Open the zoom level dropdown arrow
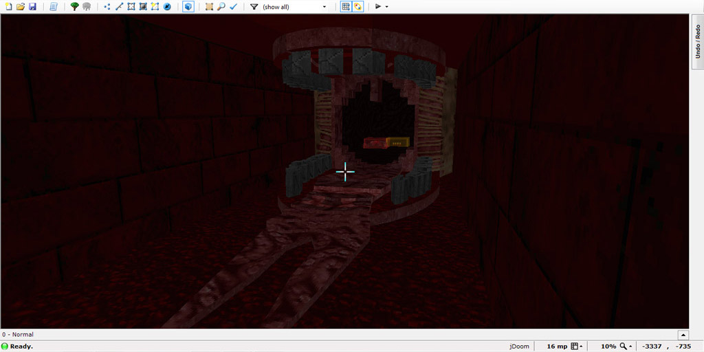The height and width of the screenshot is (352, 704). 631,346
